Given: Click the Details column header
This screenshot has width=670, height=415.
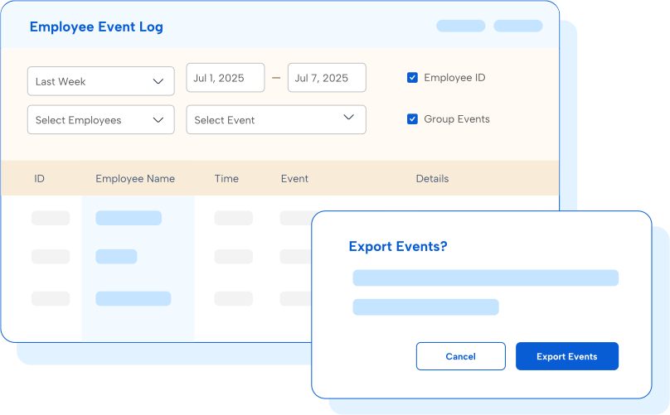Looking at the screenshot, I should coord(432,178).
